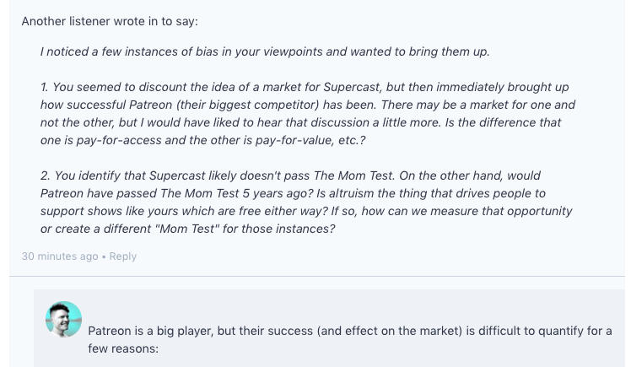Click the "30 minutes ago" timestamp
631x367 pixels.
[x=59, y=256]
